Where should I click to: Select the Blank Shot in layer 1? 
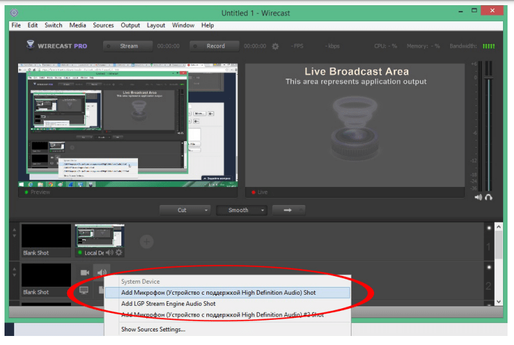coord(46,241)
